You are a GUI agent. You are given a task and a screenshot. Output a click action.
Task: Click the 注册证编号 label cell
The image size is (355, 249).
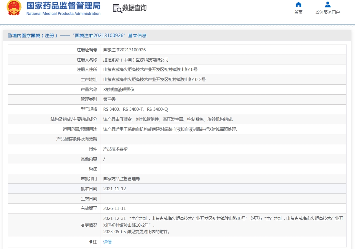coord(54,50)
